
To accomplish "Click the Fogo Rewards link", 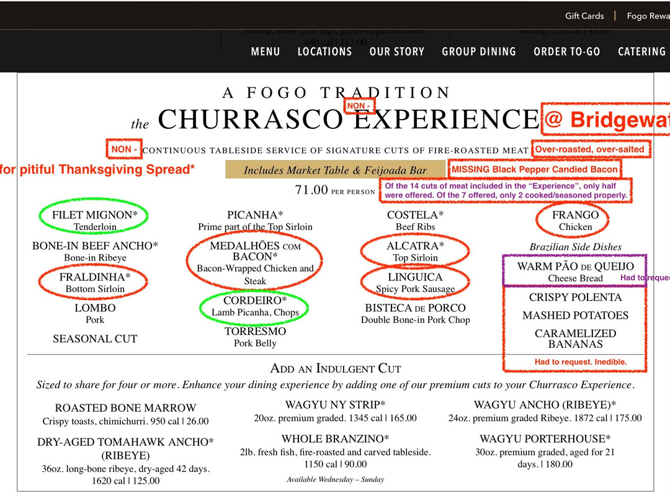I will [648, 16].
